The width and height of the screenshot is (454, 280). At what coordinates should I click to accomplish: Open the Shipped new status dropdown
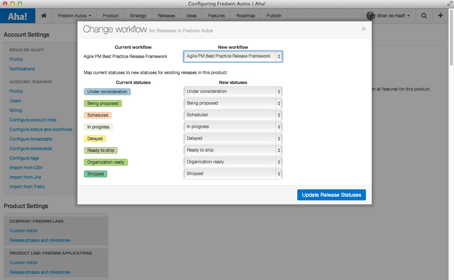click(233, 174)
